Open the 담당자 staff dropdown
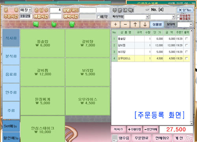The width and height of the screenshot is (197, 142). coord(191,24)
